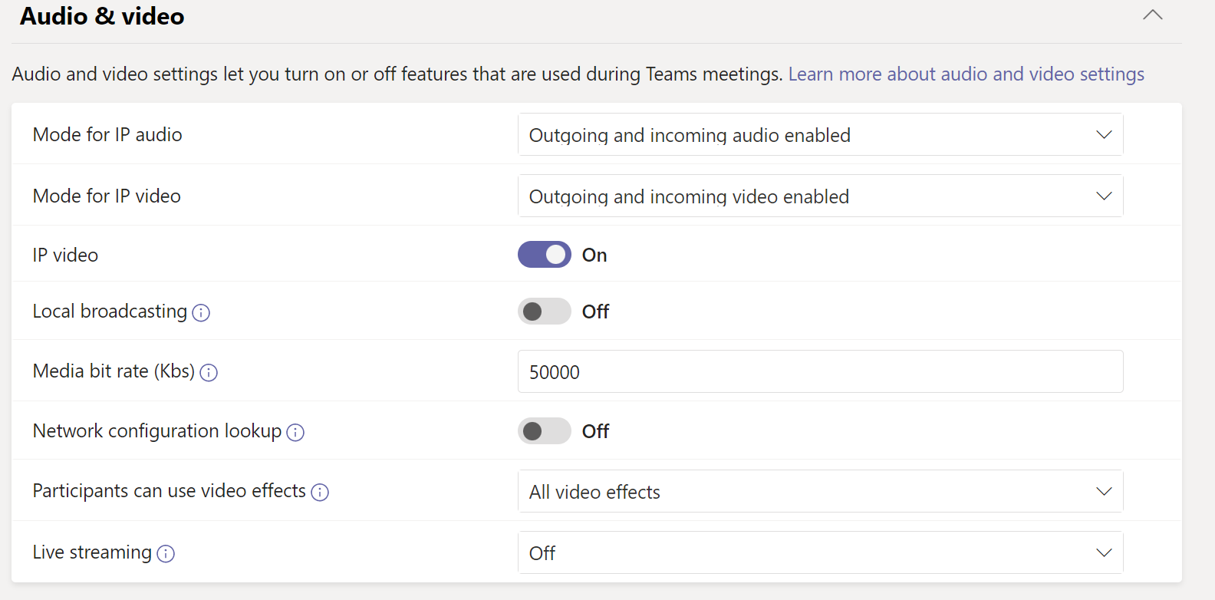Open the Live streaming dropdown set to Off
Image resolution: width=1215 pixels, height=600 pixels.
(x=820, y=553)
